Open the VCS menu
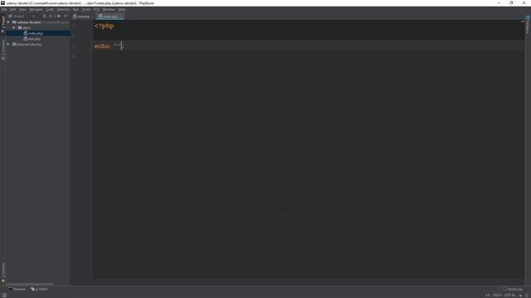The width and height of the screenshot is (531, 298). 96,9
